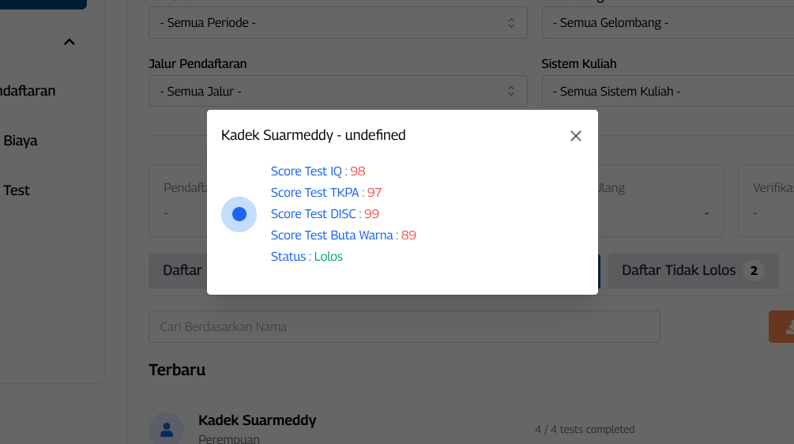Viewport: 794px width, 444px height.
Task: Open the Semua Periode dropdown
Action: tap(337, 23)
